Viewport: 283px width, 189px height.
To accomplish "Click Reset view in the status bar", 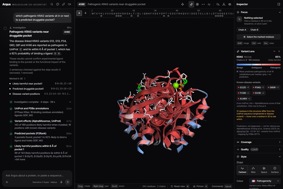I will pos(180,186).
